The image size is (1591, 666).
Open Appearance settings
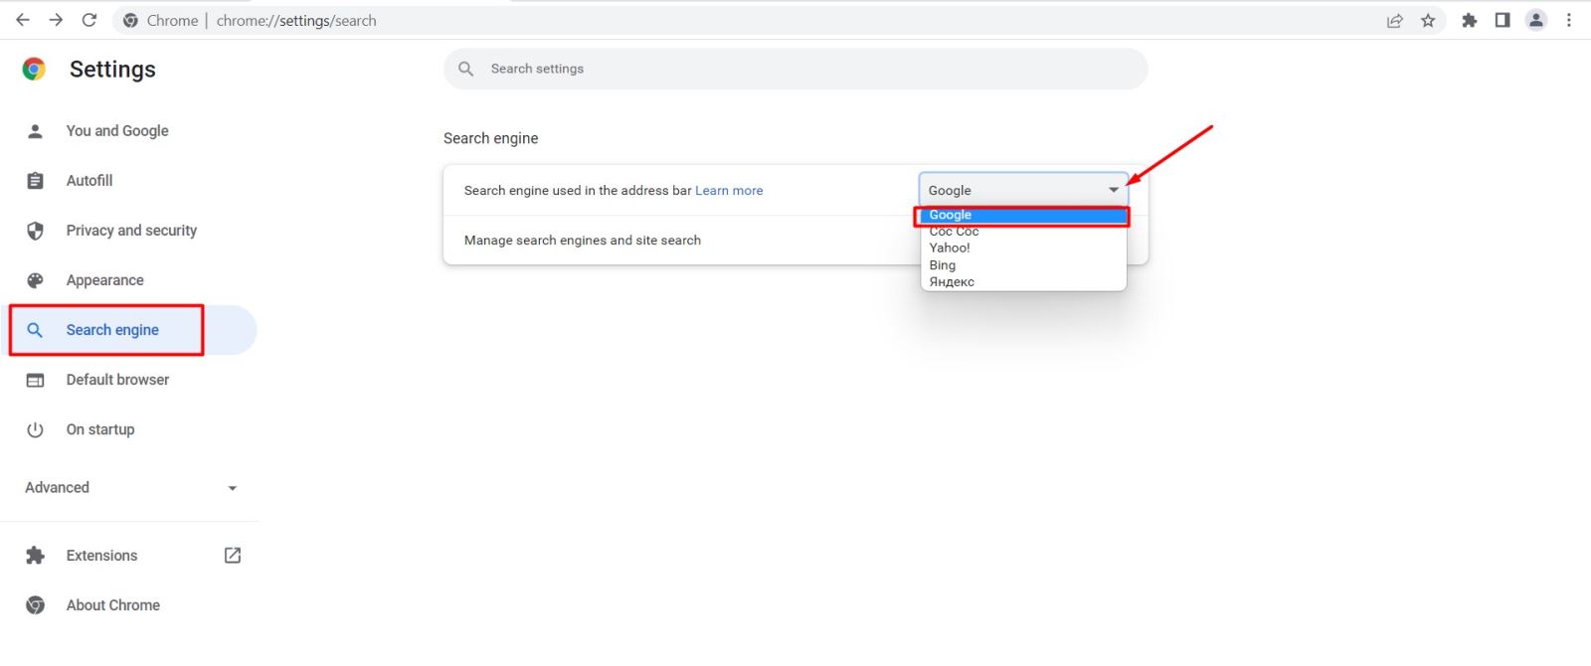tap(105, 280)
